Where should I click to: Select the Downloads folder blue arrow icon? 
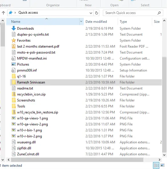pos(14,28)
